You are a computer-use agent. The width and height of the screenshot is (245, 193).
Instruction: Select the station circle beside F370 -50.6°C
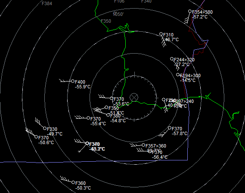36,137
